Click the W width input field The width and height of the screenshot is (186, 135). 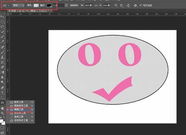point(89,6)
